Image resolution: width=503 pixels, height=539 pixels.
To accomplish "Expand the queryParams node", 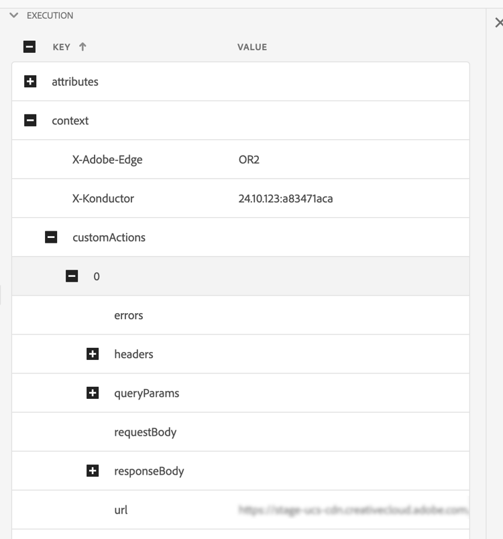I will [93, 393].
